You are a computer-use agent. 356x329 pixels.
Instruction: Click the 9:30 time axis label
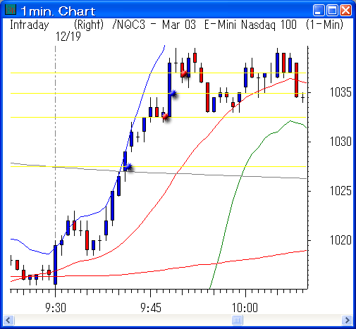pyautogui.click(x=56, y=308)
